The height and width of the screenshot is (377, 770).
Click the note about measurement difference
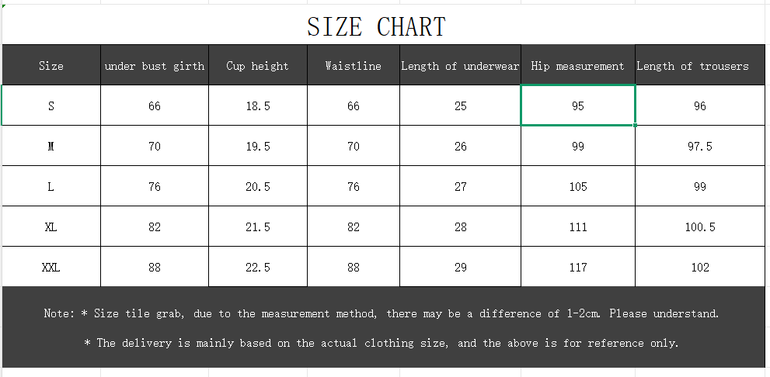381,313
